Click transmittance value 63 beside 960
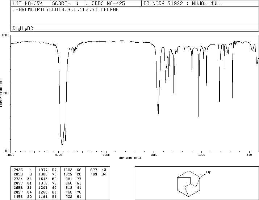This screenshot has width=259, height=200. click(x=79, y=183)
